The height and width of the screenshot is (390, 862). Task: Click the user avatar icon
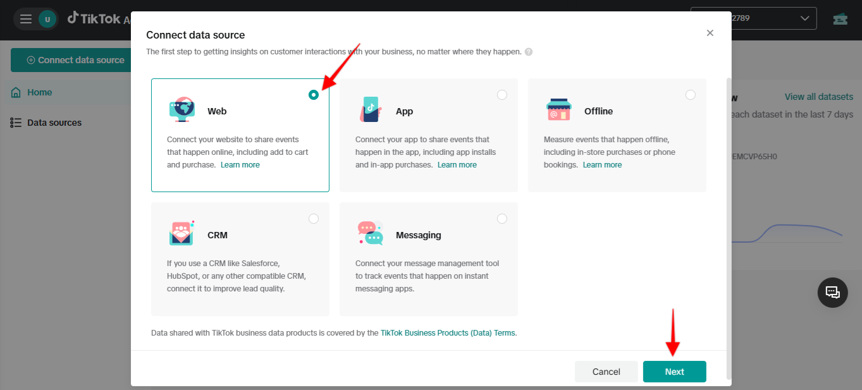(47, 19)
